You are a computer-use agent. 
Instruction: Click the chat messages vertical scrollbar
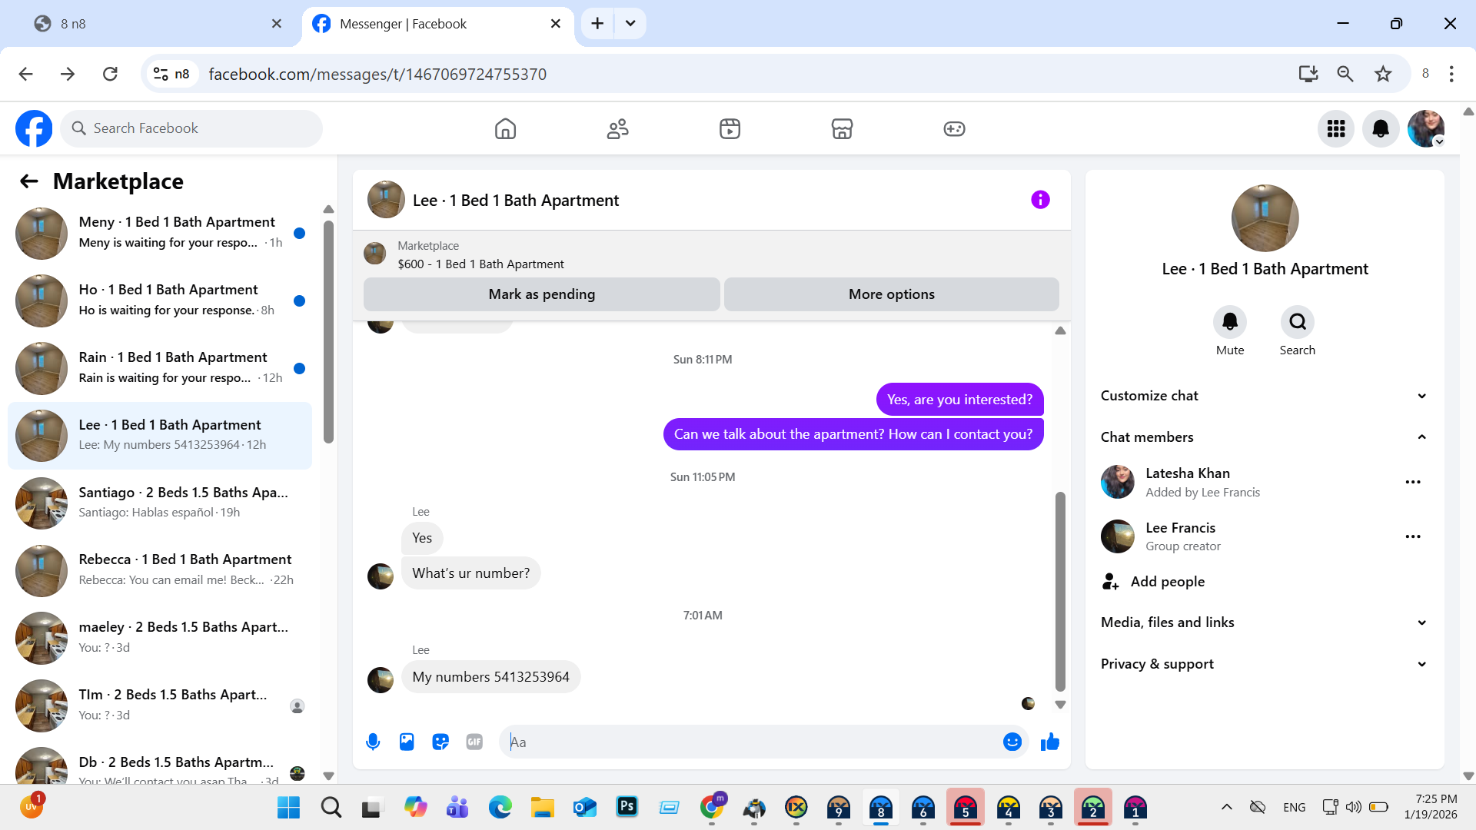1060,592
